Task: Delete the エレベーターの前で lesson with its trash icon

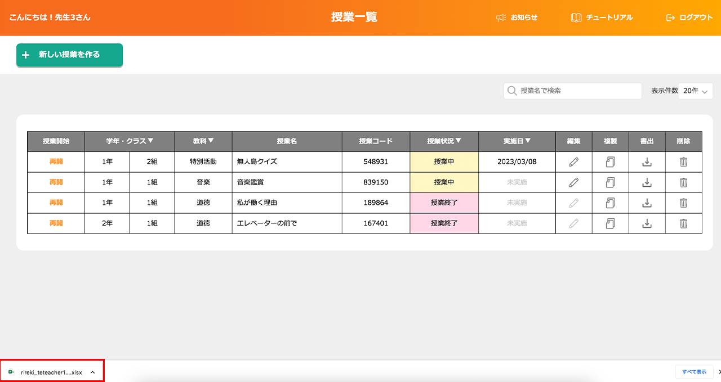Action: click(683, 223)
